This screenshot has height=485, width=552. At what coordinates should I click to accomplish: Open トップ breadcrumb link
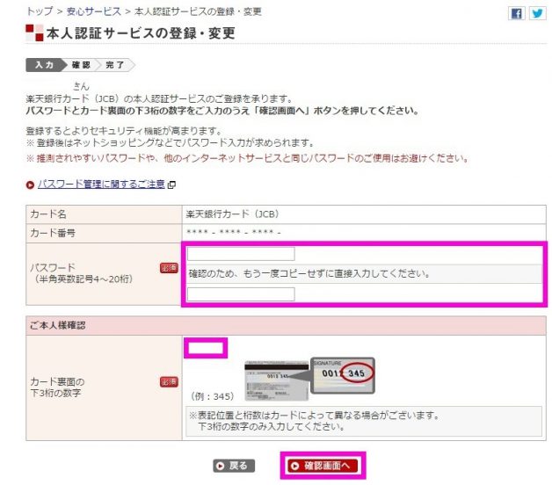[x=40, y=11]
